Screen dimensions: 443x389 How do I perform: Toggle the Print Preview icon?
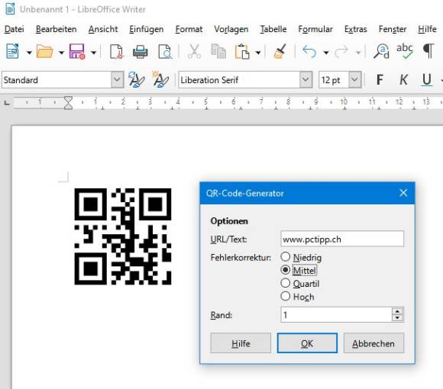[x=165, y=52]
